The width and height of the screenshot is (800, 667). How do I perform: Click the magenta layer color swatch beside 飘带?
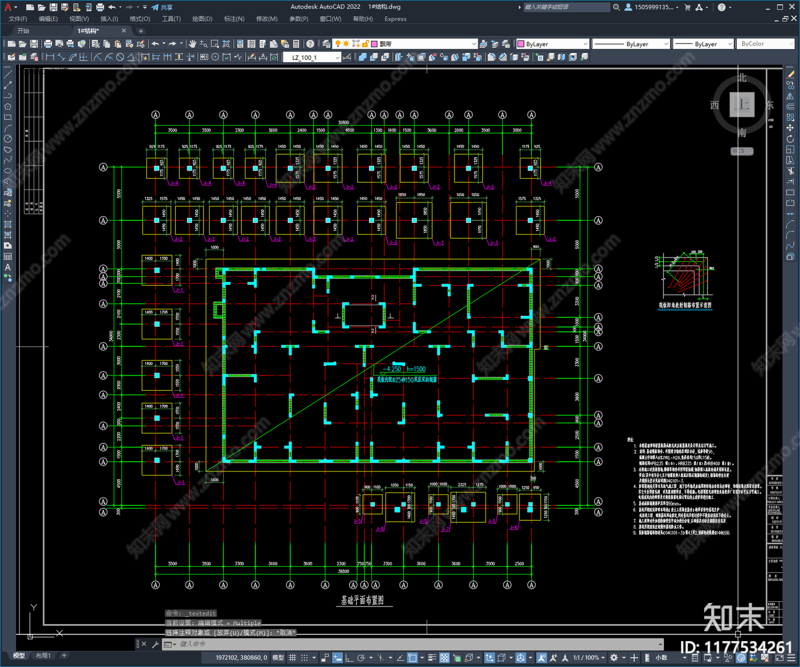pos(374,44)
